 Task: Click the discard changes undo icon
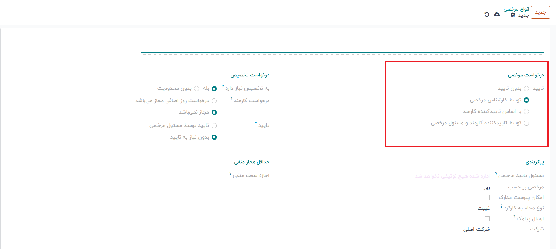tap(487, 15)
